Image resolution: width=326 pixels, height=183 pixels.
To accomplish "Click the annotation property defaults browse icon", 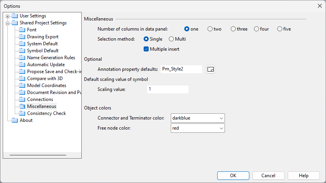I will tap(211, 69).
